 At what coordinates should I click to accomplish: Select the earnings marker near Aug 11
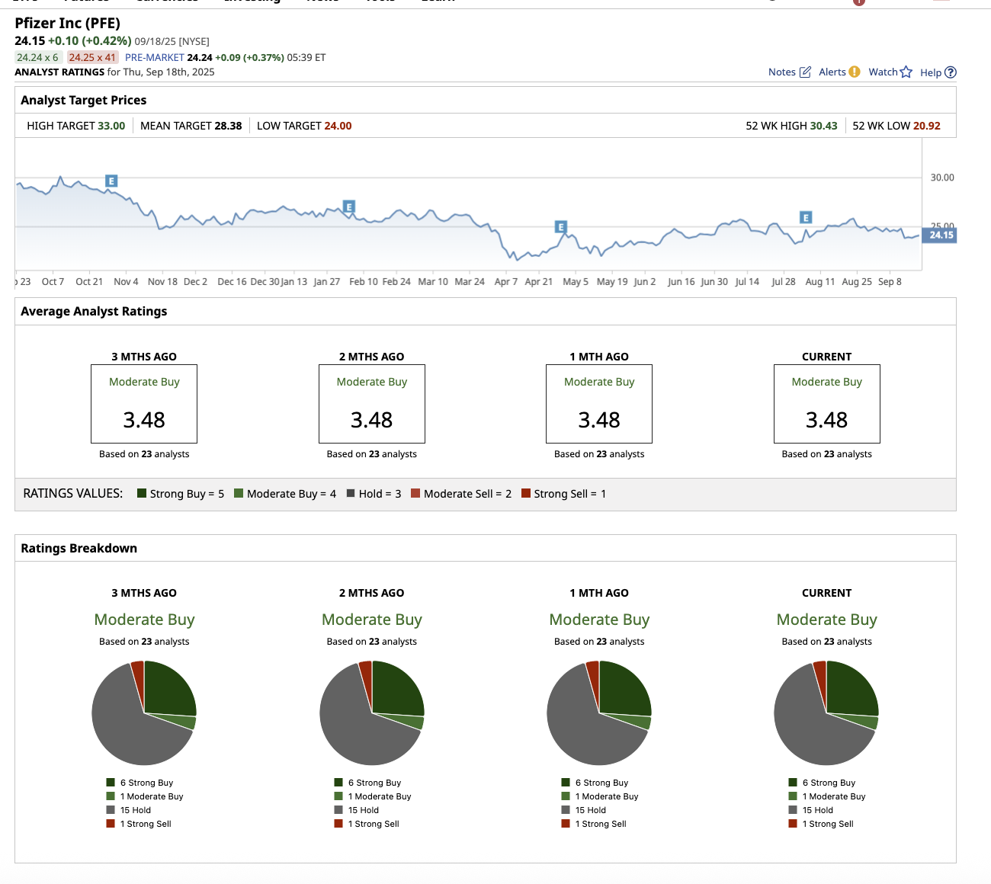pos(806,217)
